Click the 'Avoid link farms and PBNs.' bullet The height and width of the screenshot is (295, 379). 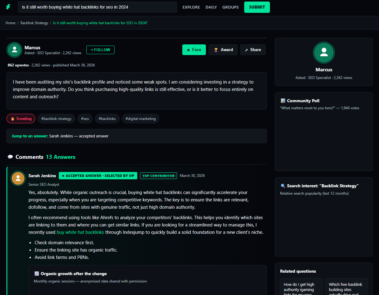coord(62,257)
